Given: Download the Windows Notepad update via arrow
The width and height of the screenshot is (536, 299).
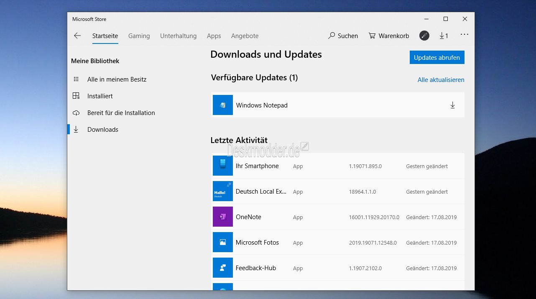Looking at the screenshot, I should point(452,105).
